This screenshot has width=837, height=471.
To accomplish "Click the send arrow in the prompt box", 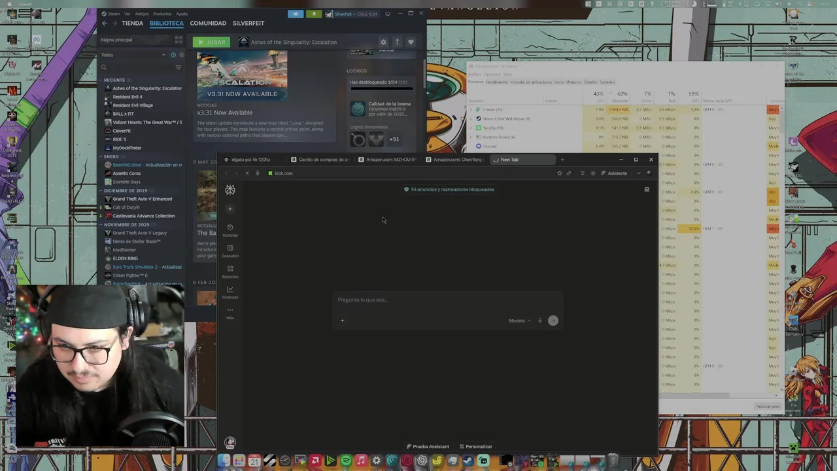I will pyautogui.click(x=553, y=321).
